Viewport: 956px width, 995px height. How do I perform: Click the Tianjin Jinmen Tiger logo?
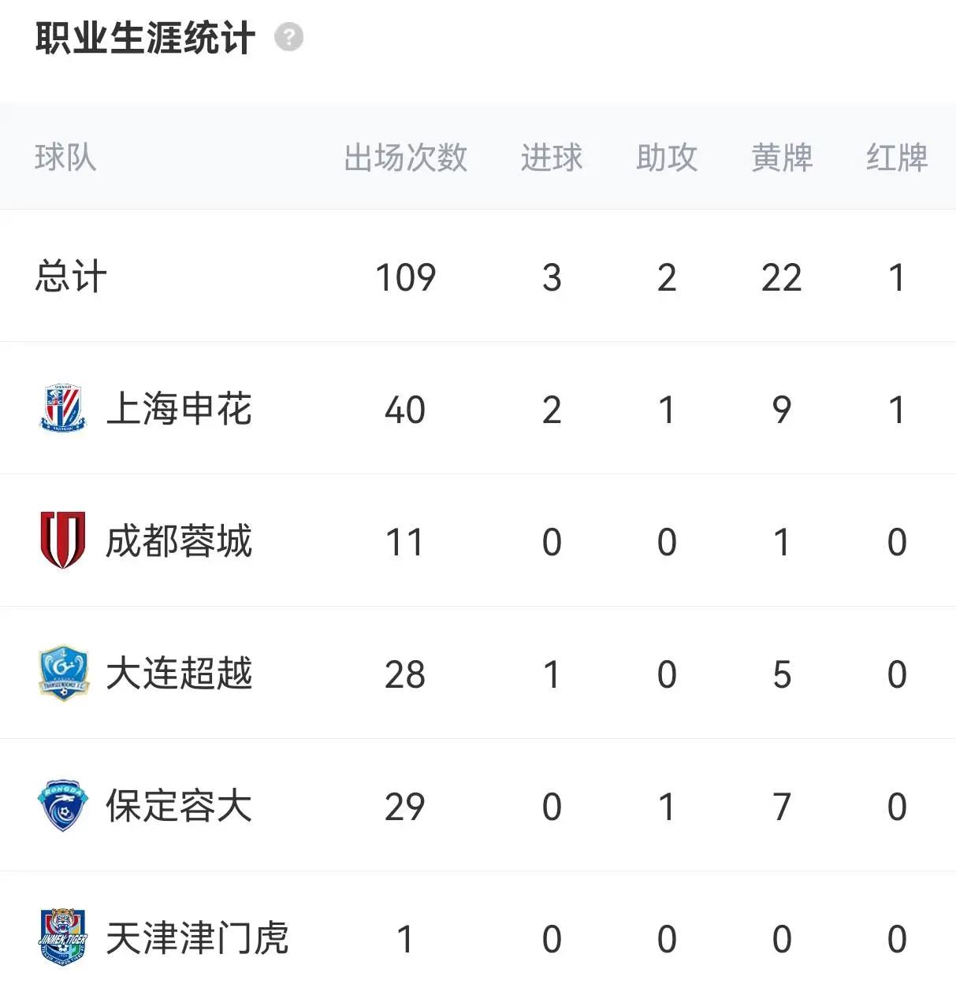click(x=62, y=937)
